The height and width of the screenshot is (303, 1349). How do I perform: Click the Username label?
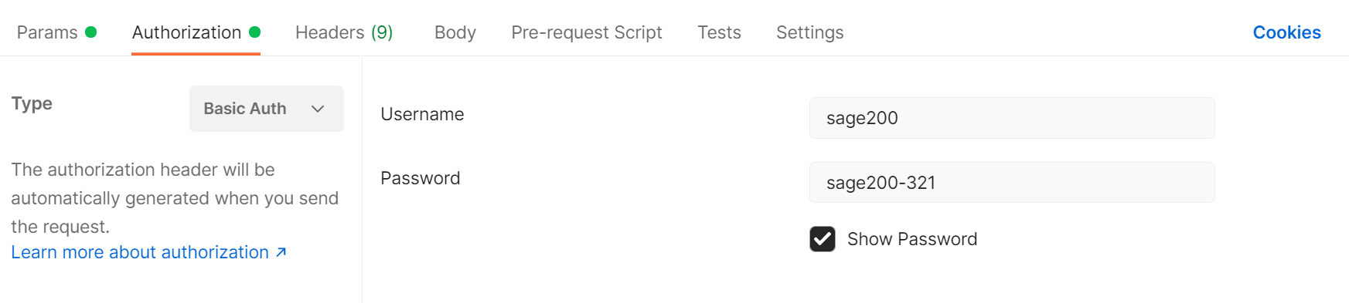pos(422,114)
